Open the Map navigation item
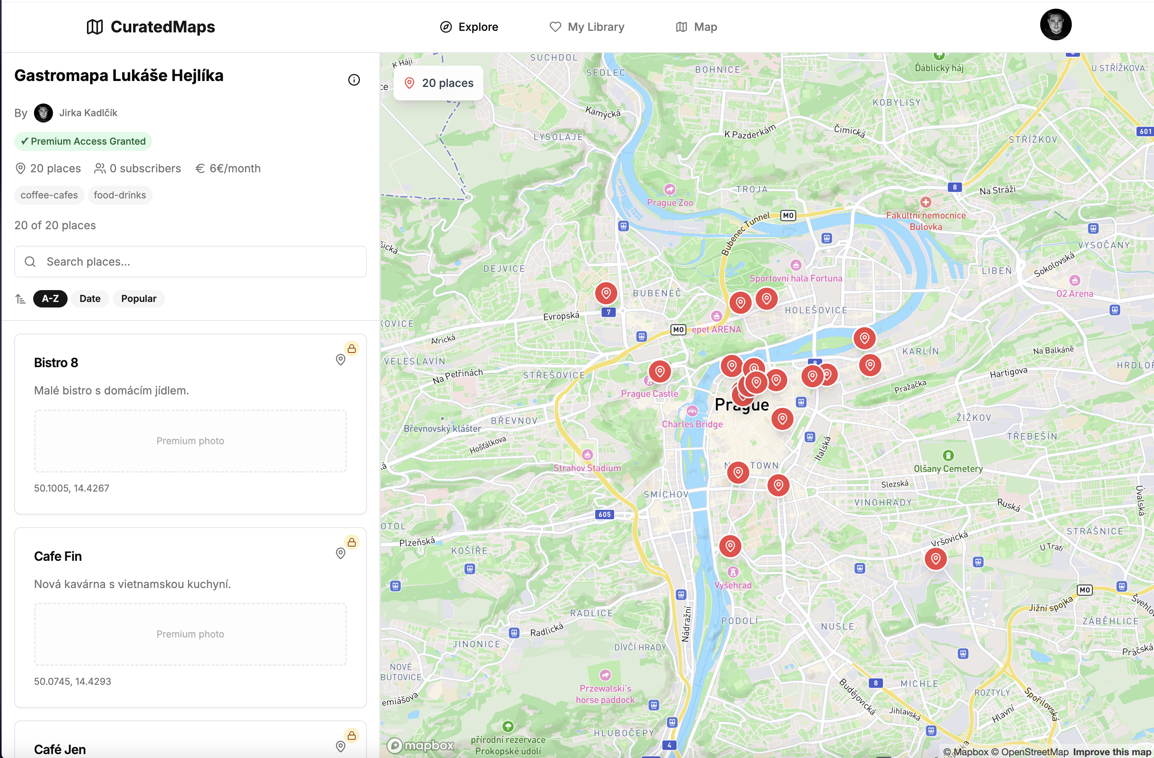The width and height of the screenshot is (1154, 758). [696, 26]
